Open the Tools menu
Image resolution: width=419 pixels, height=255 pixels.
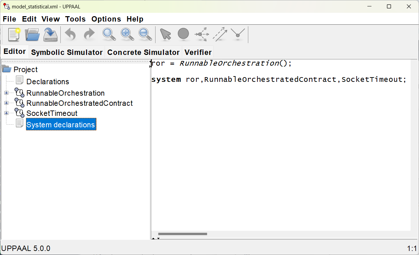[75, 19]
